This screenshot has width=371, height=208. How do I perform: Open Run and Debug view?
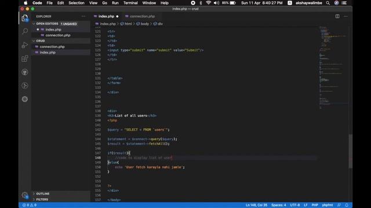[x=25, y=45]
